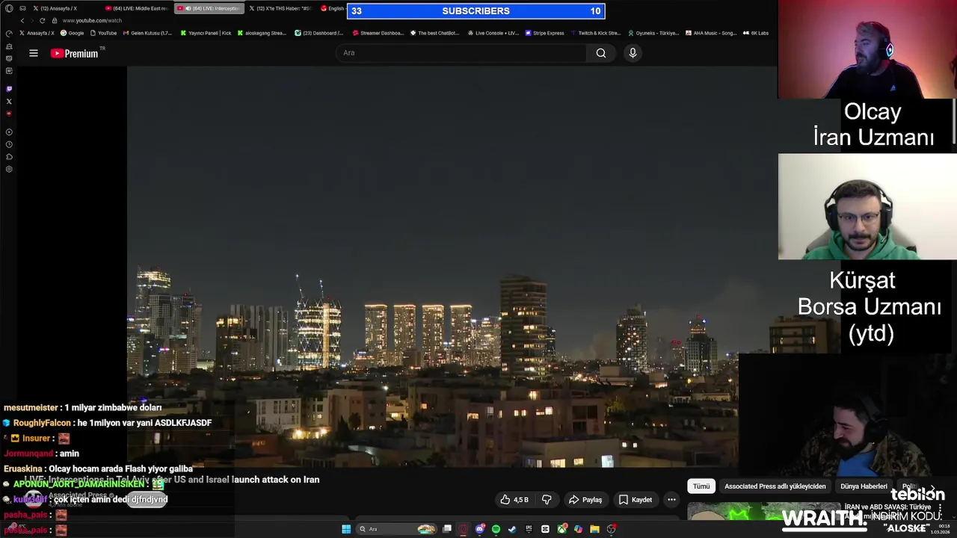Open 'Twitch & Kick Stre...' bookmark

(x=595, y=33)
